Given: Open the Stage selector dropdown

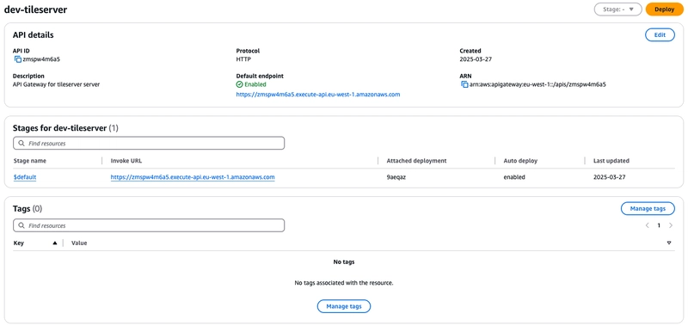Looking at the screenshot, I should point(617,9).
